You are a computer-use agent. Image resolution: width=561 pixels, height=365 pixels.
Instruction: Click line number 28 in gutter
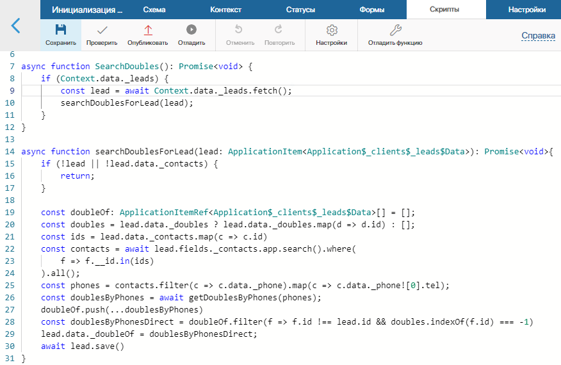pos(10,321)
